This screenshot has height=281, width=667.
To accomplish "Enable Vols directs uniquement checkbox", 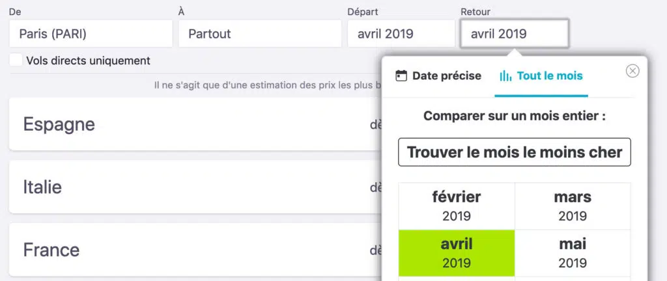I will (x=16, y=60).
